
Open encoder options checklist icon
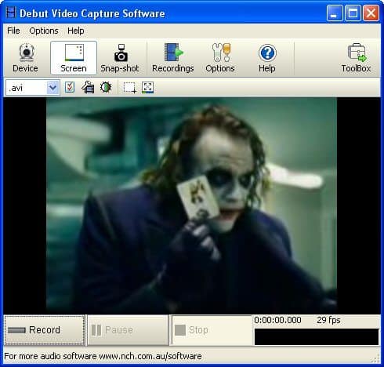(x=70, y=88)
